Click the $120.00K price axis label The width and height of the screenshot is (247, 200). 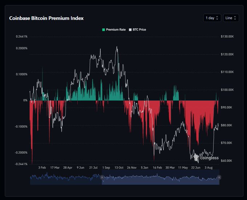tap(227, 54)
